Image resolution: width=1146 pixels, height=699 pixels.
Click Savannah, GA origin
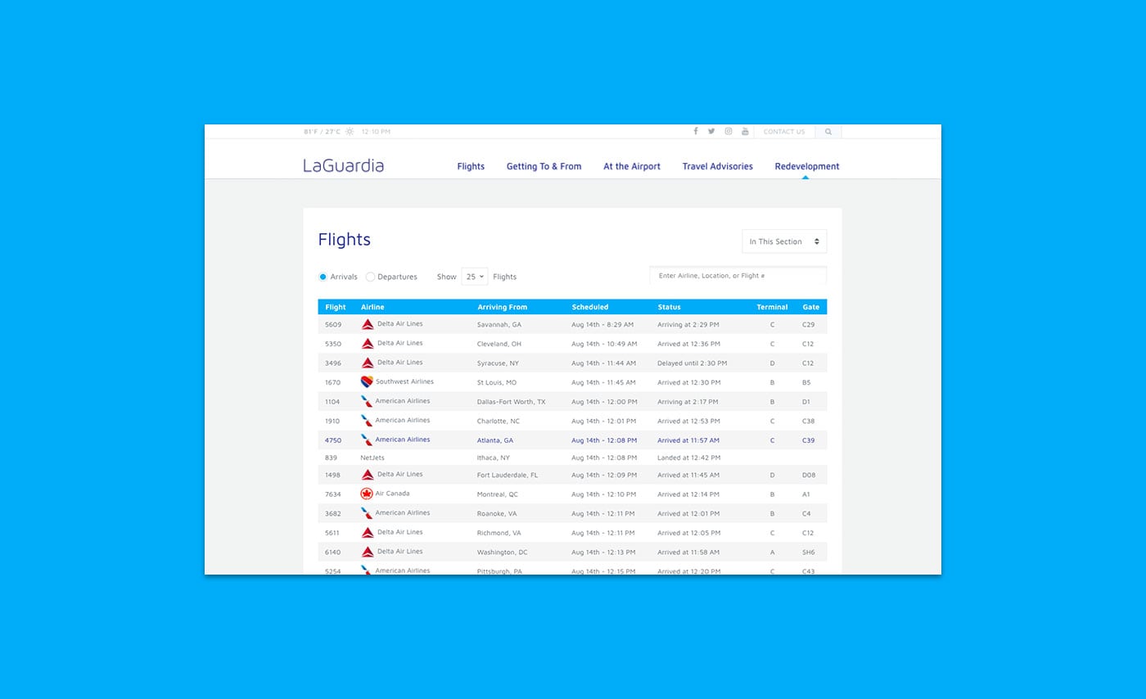coord(499,325)
